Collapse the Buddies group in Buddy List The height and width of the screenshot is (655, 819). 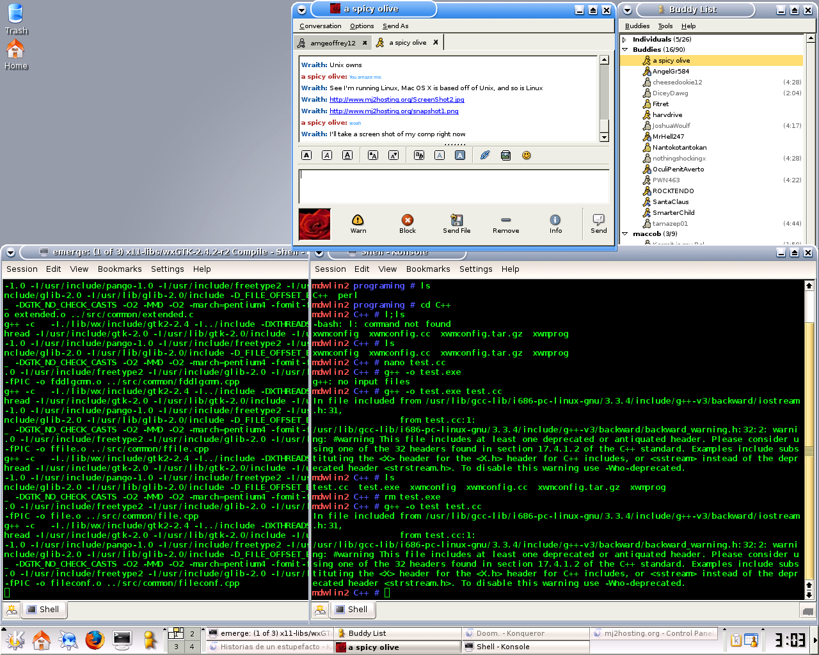point(625,50)
